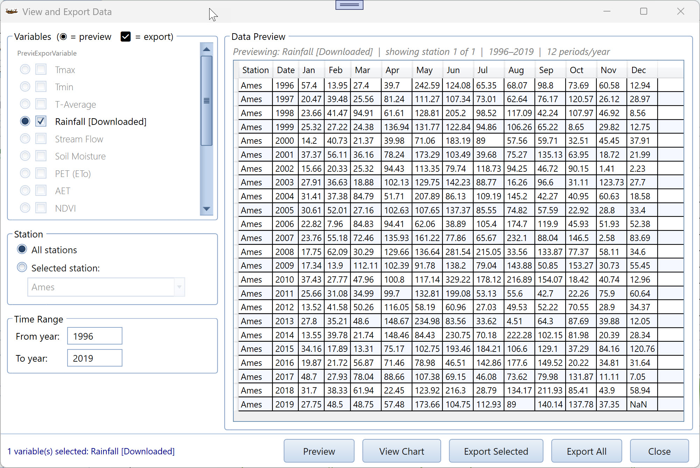Click the NaN cell for Dec 2019
Viewport: 700px width, 468px height.
coord(642,404)
